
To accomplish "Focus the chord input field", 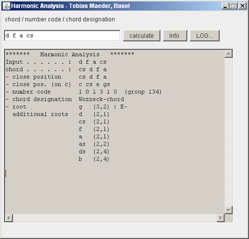I will (62, 35).
